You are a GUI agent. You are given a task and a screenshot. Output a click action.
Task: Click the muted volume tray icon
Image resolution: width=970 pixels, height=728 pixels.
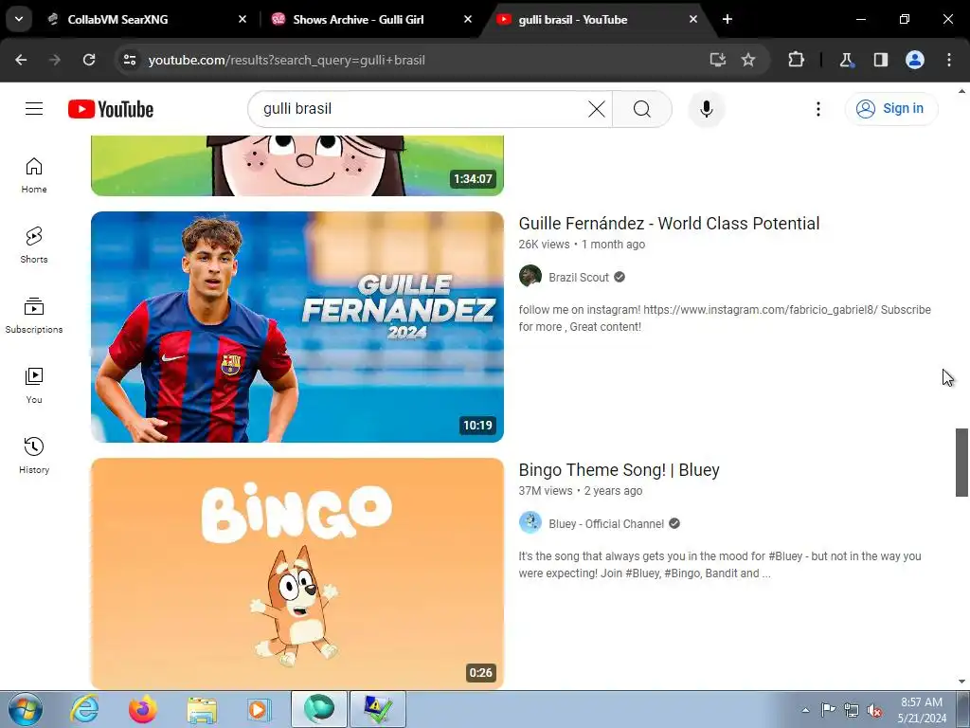[x=874, y=710]
